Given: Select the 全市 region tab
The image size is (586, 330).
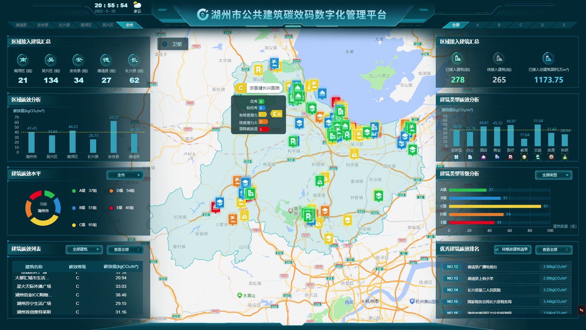Looking at the screenshot, I should pyautogui.click(x=129, y=25).
